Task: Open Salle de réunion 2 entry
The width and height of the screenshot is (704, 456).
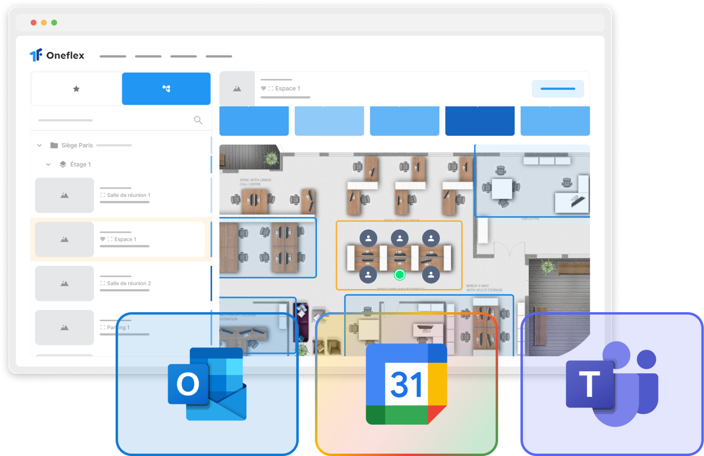Action: pos(121,283)
